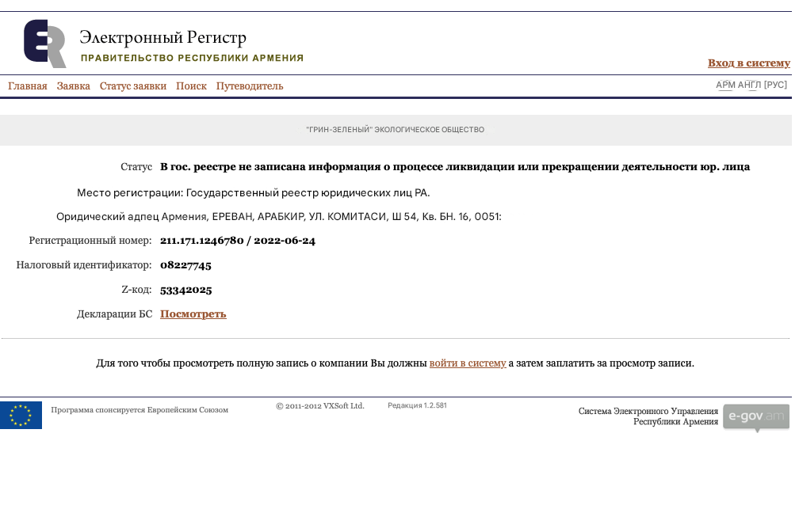Click the European Union flag icon
This screenshot has width=799, height=532.
(21, 415)
